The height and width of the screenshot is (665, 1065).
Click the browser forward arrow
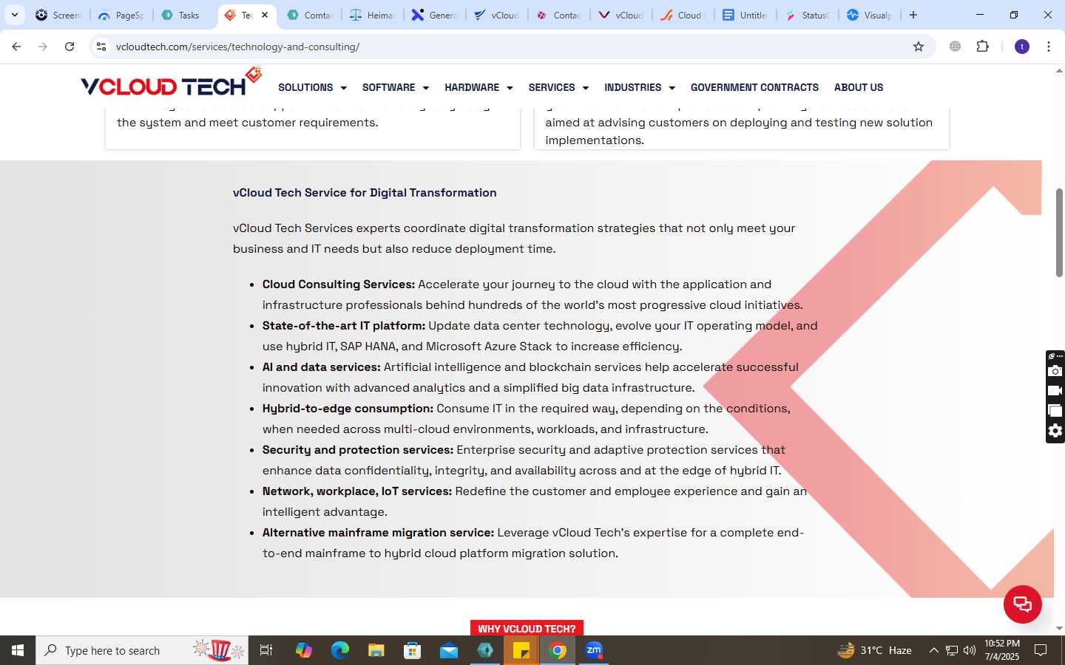pyautogui.click(x=43, y=47)
